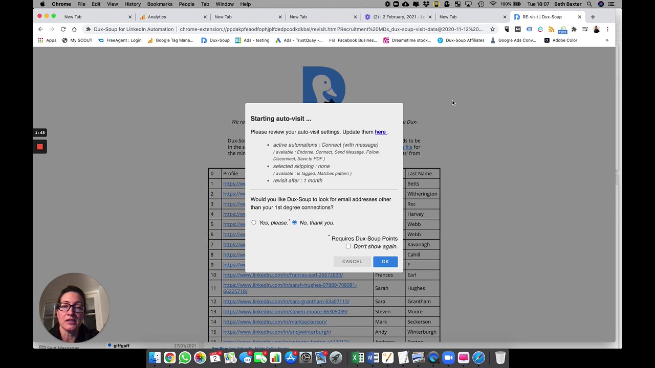Viewport: 655px width, 368px height.
Task: Open a new browser tab with plus
Action: point(593,17)
